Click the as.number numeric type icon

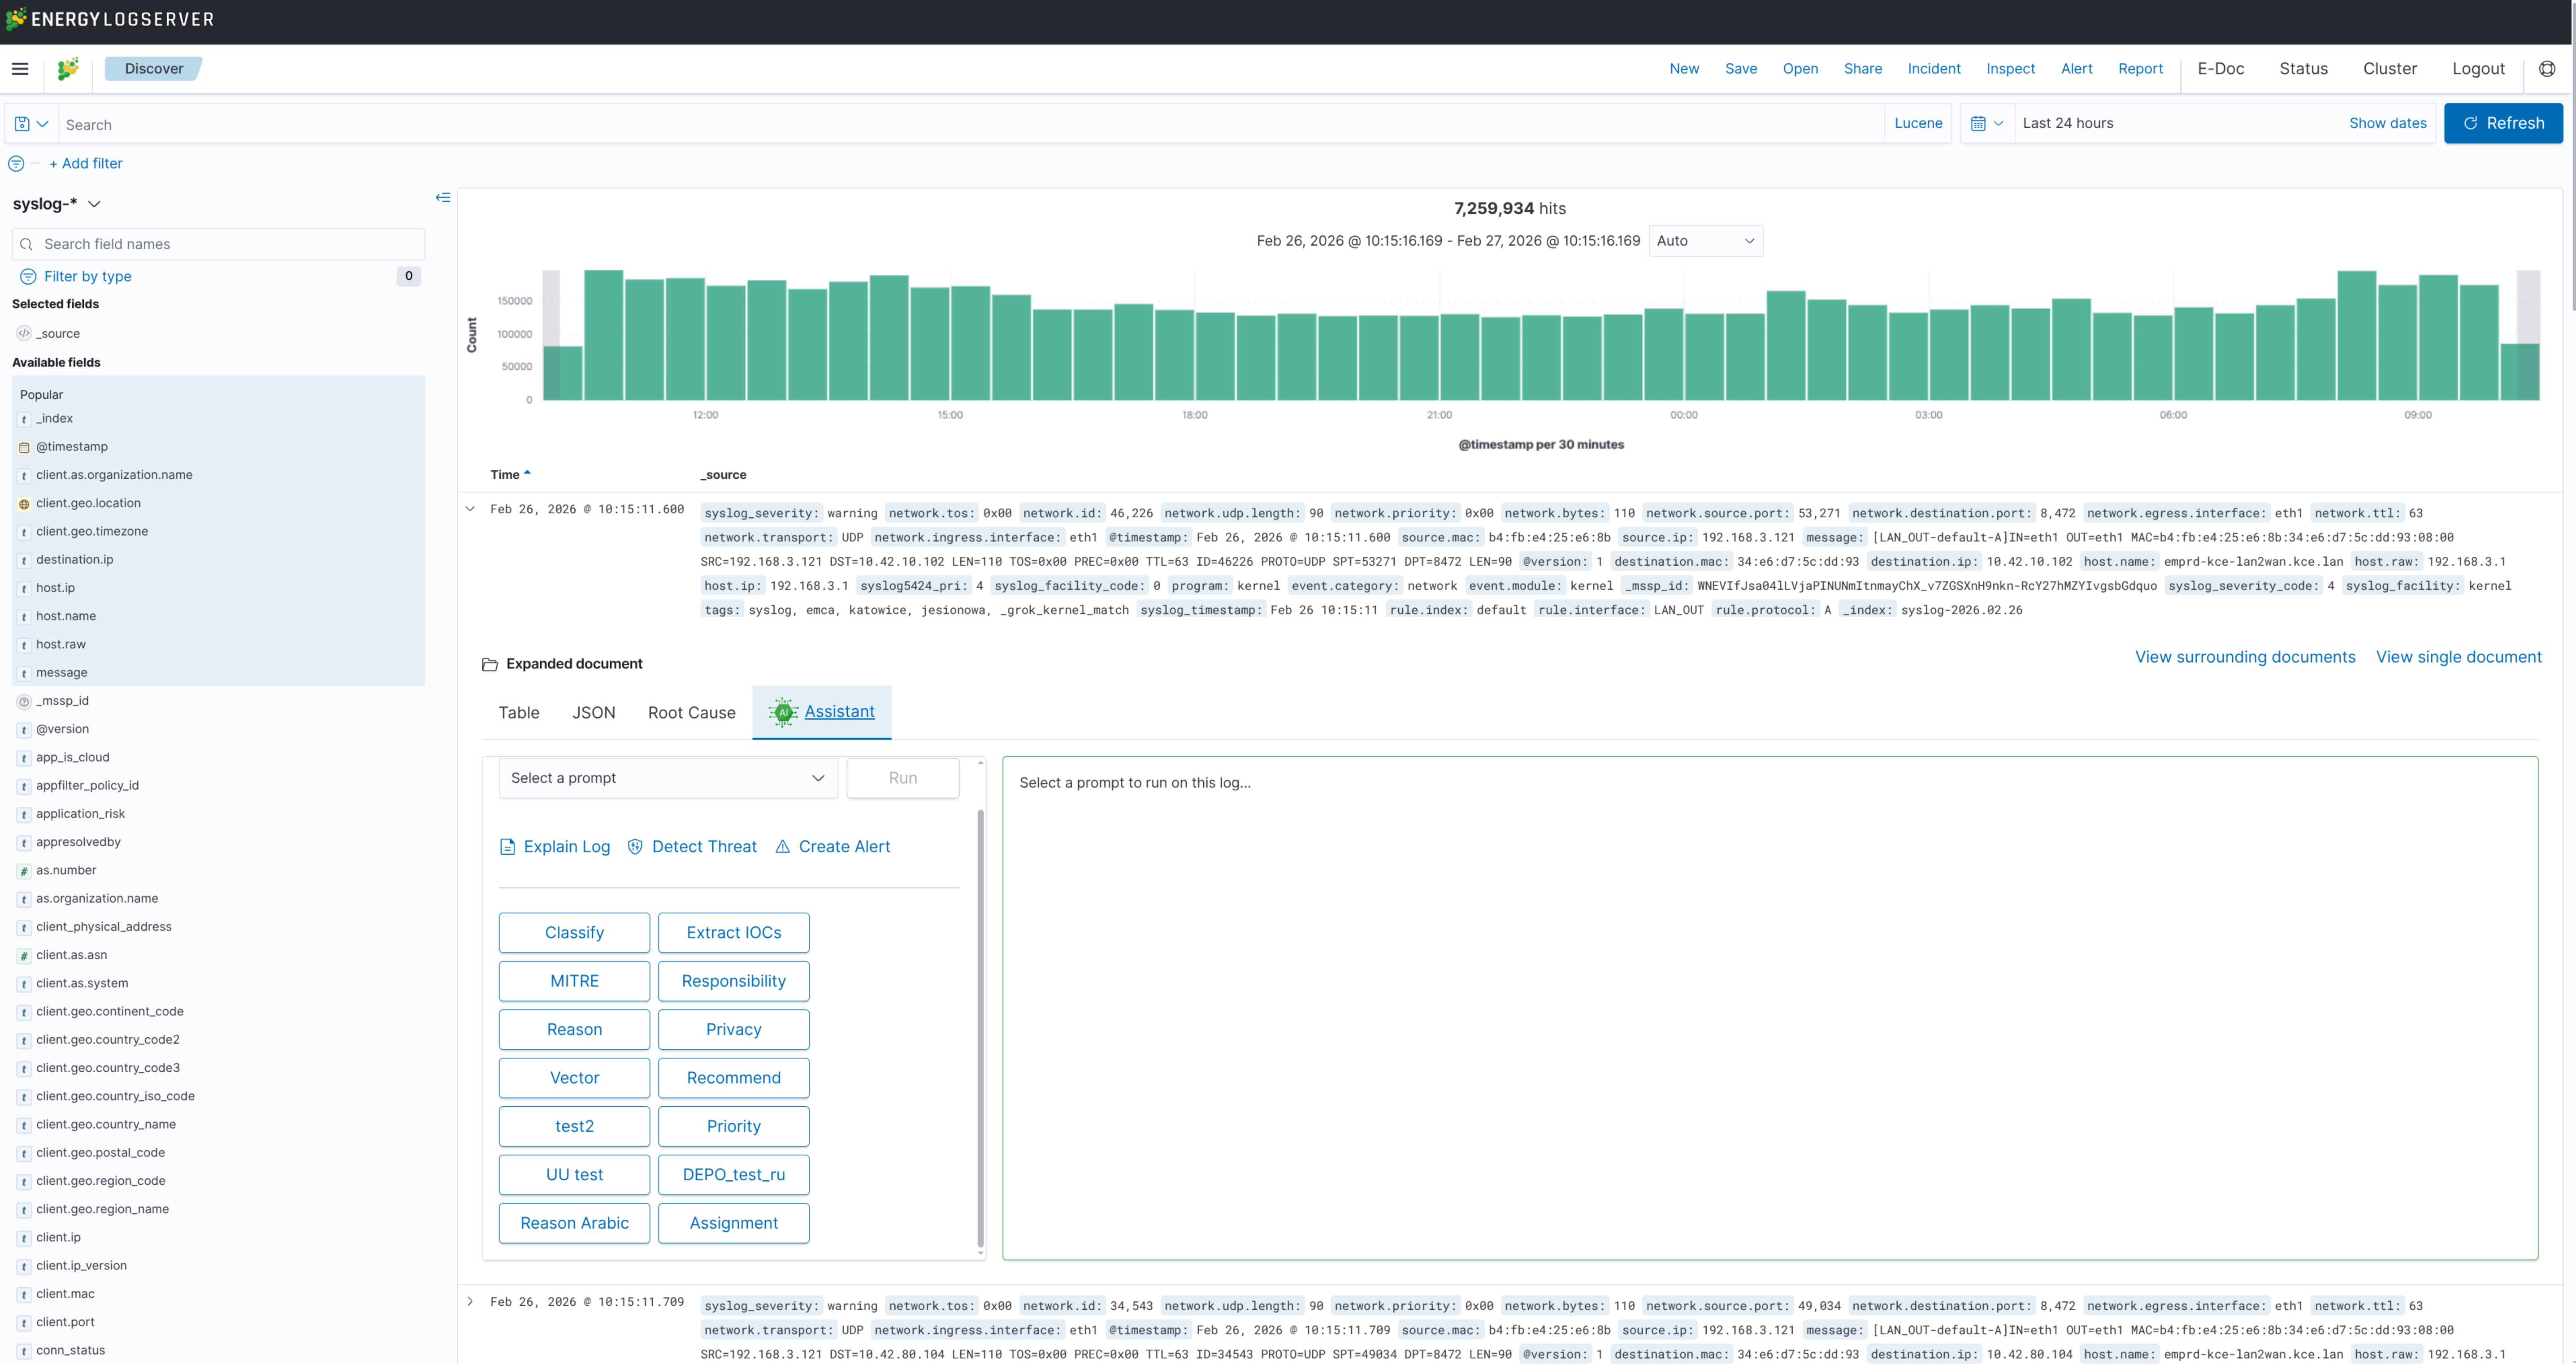pyautogui.click(x=24, y=871)
